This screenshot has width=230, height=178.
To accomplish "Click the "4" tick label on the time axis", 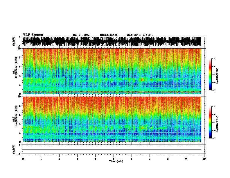I will pyautogui.click(x=96, y=159).
